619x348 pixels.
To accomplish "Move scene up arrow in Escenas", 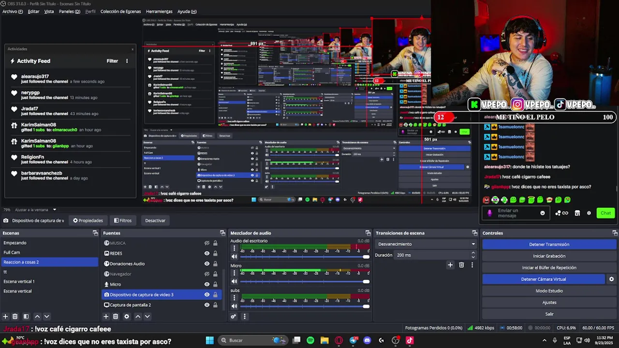I will pyautogui.click(x=37, y=317).
